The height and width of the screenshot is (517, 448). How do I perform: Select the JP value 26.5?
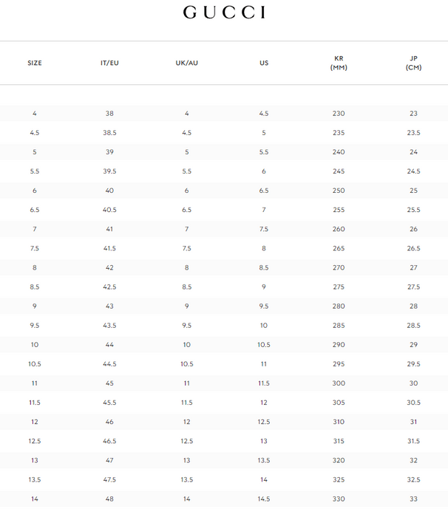[414, 248]
